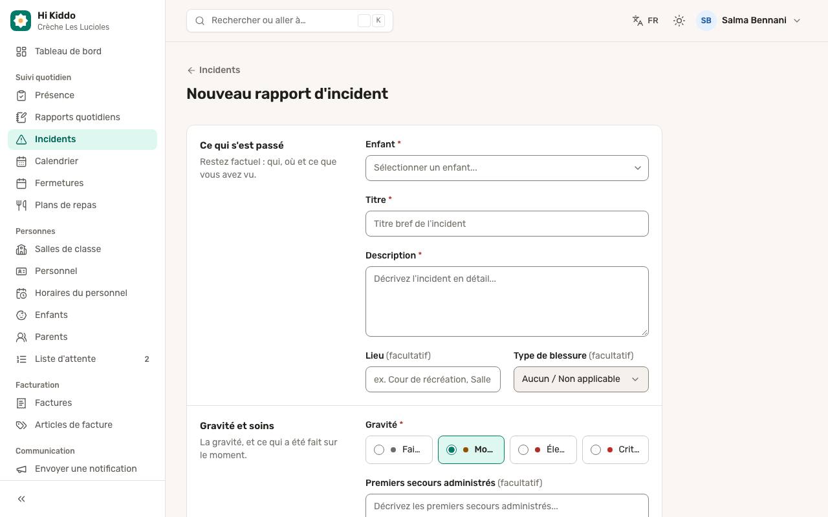The height and width of the screenshot is (517, 828).
Task: Open Horaires du personnel page
Action: pyautogui.click(x=82, y=293)
